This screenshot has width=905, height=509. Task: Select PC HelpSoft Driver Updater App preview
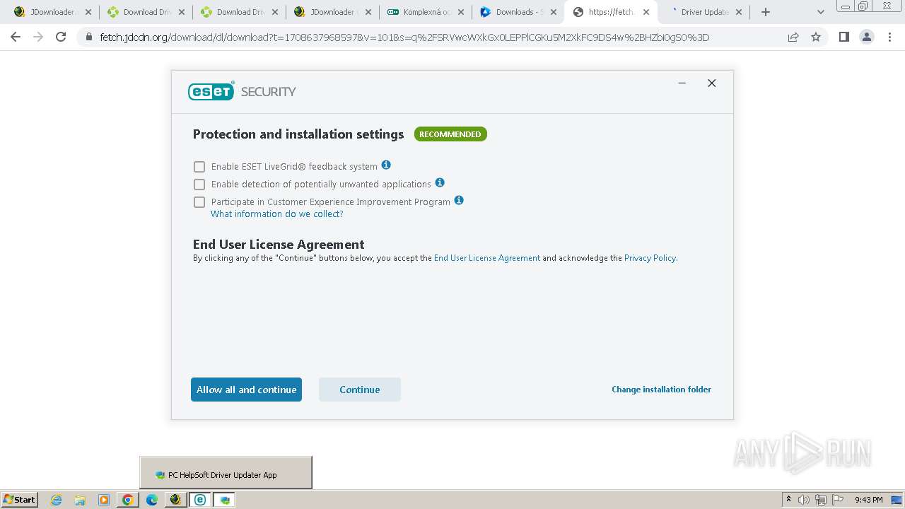tap(226, 474)
